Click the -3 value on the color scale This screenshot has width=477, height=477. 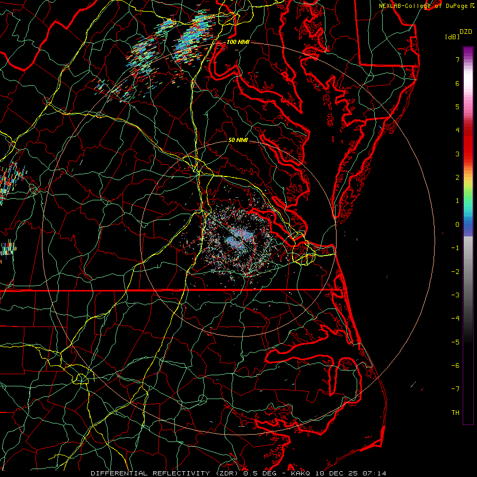(x=455, y=295)
